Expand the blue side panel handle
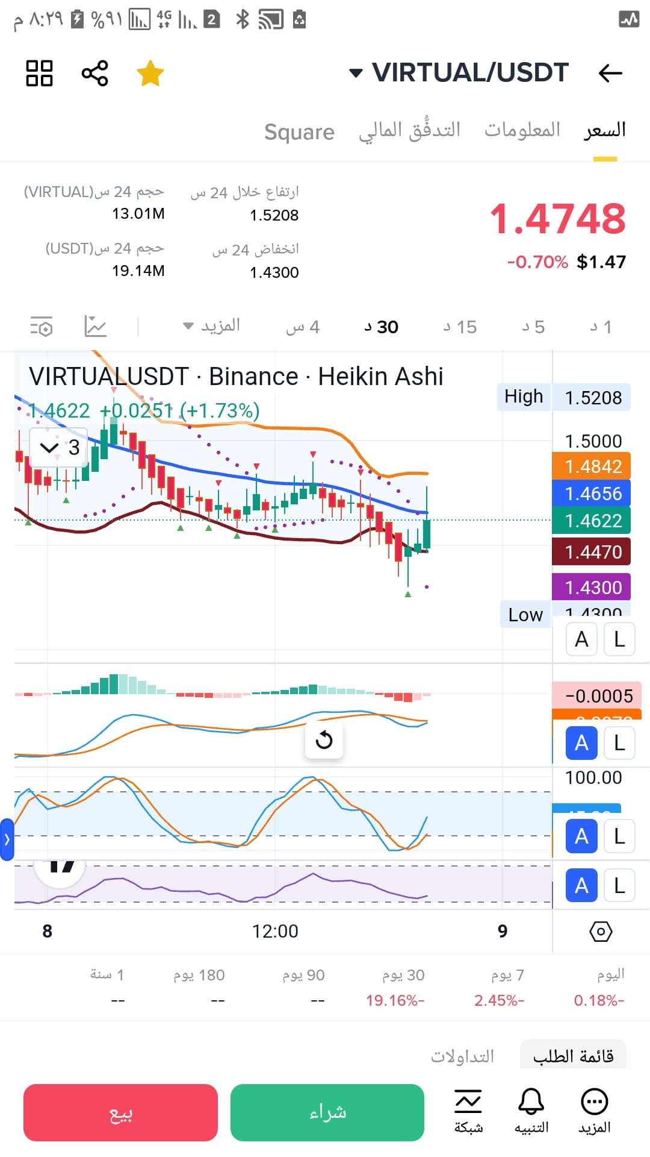 pyautogui.click(x=7, y=839)
